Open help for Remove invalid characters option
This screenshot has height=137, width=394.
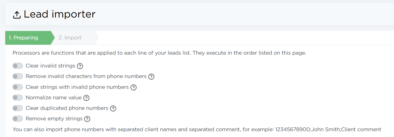[x=151, y=77]
